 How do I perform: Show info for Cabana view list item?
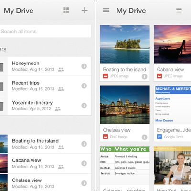point(84,163)
